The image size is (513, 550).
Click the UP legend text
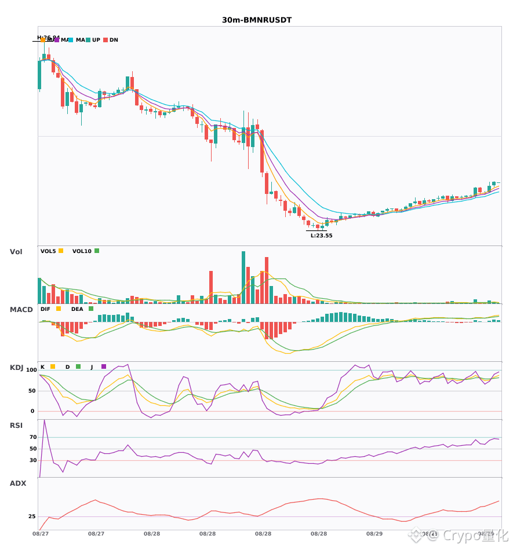click(96, 40)
